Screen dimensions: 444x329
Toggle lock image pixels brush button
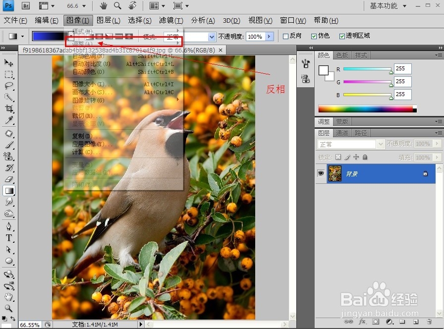pyautogui.click(x=347, y=157)
